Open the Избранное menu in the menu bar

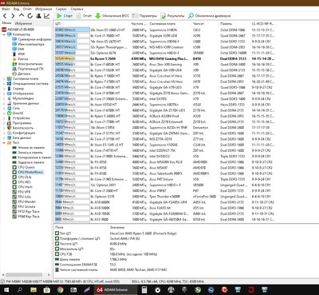(44, 9)
